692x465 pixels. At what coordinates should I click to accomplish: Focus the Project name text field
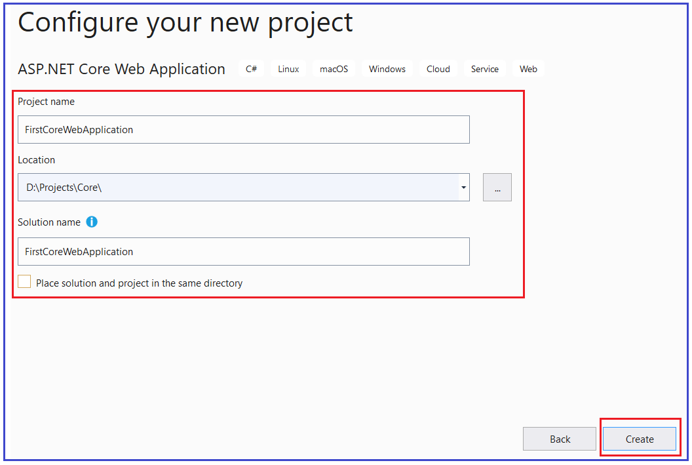click(244, 129)
